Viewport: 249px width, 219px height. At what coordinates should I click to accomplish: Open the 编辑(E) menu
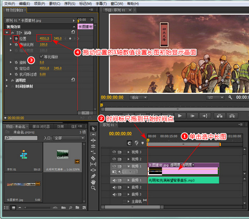pyautogui.click(x=24, y=3)
